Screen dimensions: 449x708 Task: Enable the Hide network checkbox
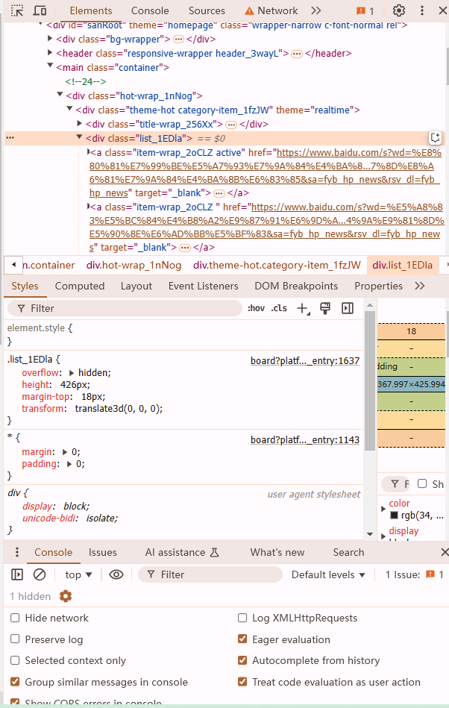15,618
